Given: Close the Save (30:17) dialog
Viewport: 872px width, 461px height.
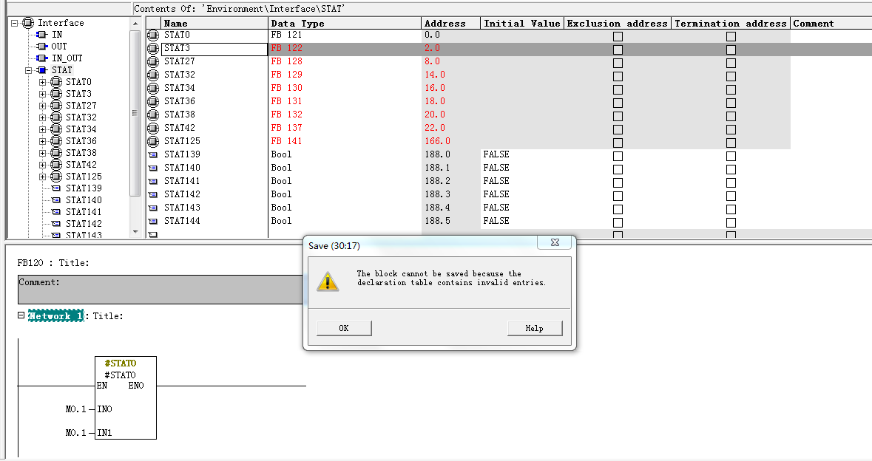Looking at the screenshot, I should (555, 242).
